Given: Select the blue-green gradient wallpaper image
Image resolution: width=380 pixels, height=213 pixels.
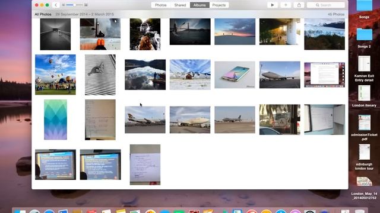Looking at the screenshot, I should 55,120.
